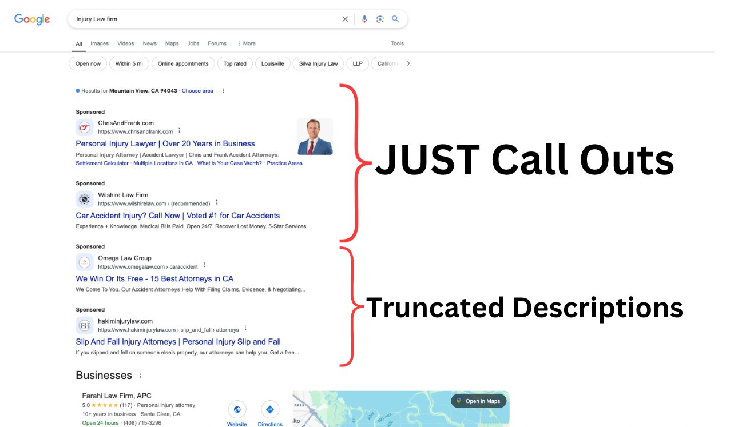Click the Choose area link
Screen dimensions: 738x427
197,90
